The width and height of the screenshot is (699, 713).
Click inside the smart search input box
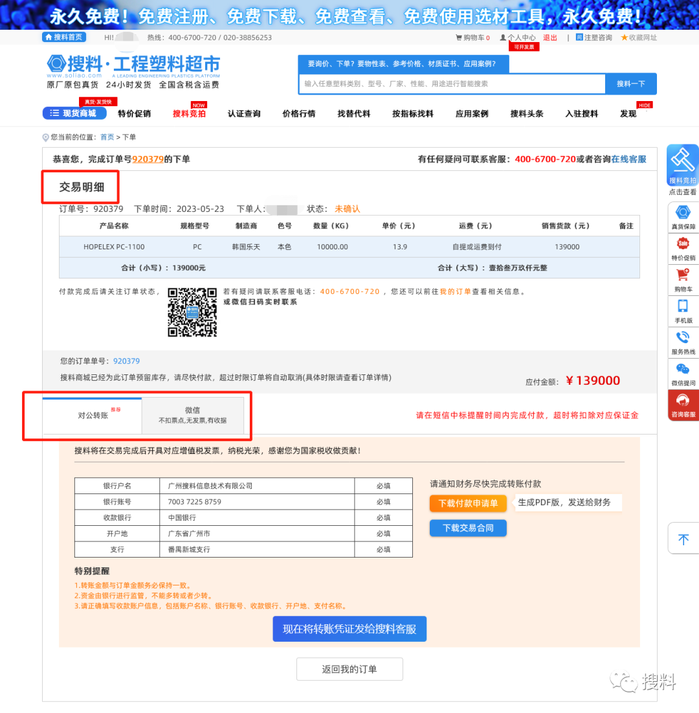pos(451,84)
